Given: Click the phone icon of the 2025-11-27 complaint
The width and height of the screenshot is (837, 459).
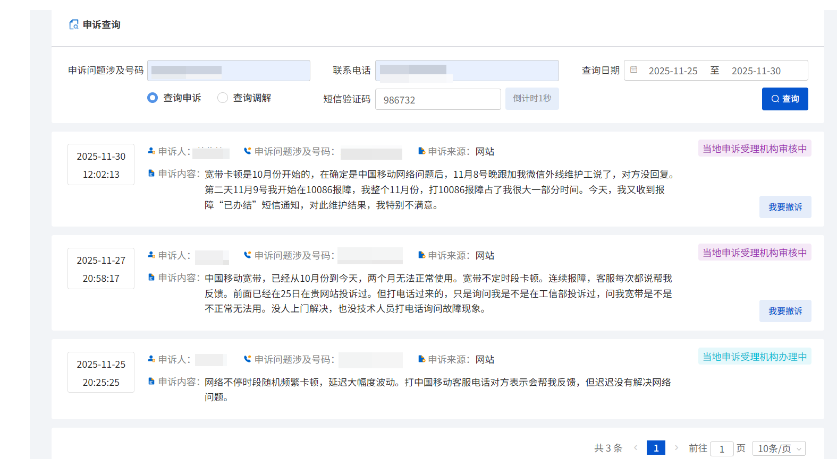Looking at the screenshot, I should pos(247,255).
